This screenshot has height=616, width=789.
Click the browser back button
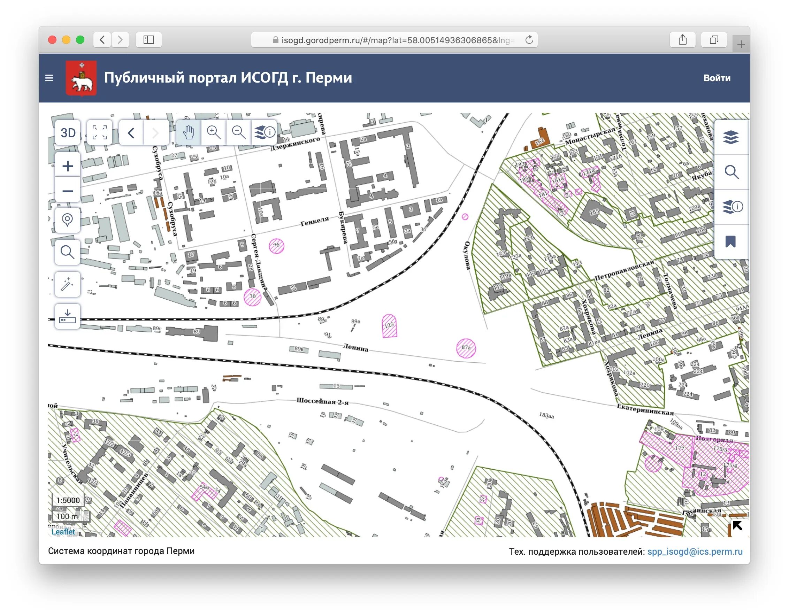(102, 40)
